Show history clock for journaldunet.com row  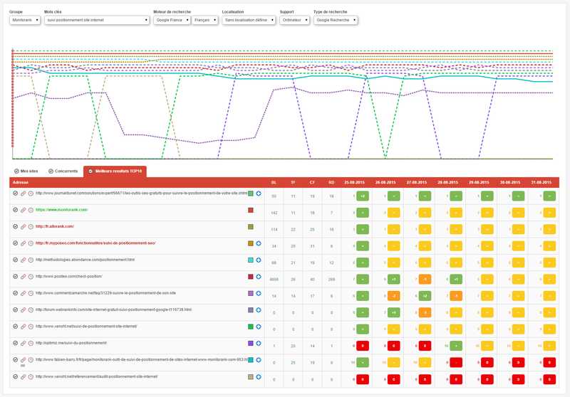pyautogui.click(x=31, y=194)
